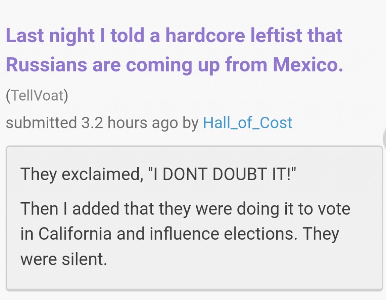
Task: Click the word "California" in post body
Action: point(75,234)
